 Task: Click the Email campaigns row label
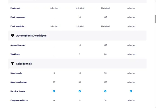(18, 17)
